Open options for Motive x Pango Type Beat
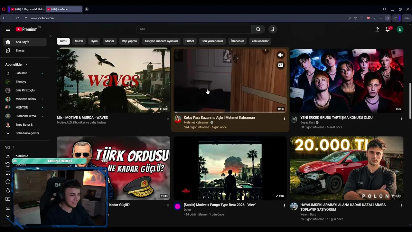This screenshot has width=412, height=232. 284,206
